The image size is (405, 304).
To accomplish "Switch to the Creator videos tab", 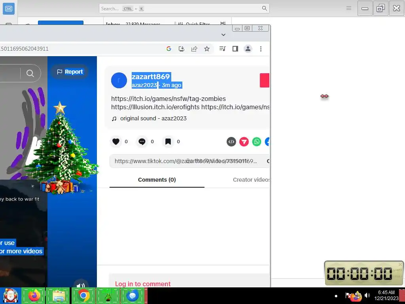I will pos(251,180).
